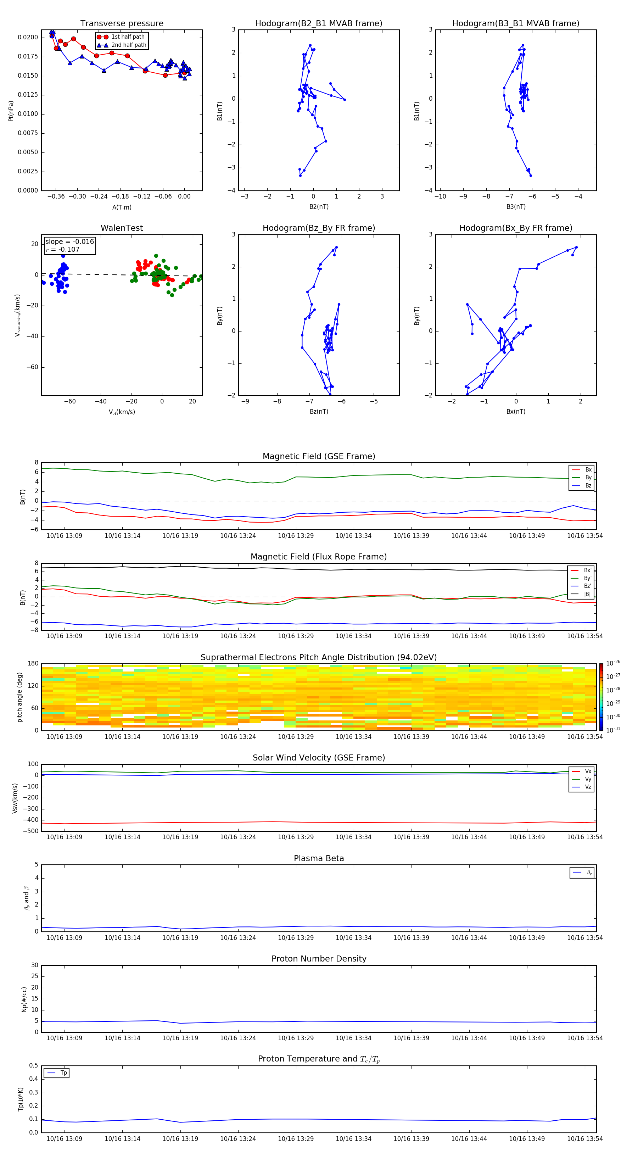Image resolution: width=638 pixels, height=1170 pixels.
Task: Select the green By legend entry in the GSE plot
Action: coord(582,477)
